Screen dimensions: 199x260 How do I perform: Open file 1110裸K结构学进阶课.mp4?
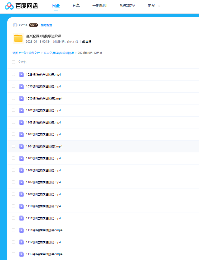pos(43,206)
